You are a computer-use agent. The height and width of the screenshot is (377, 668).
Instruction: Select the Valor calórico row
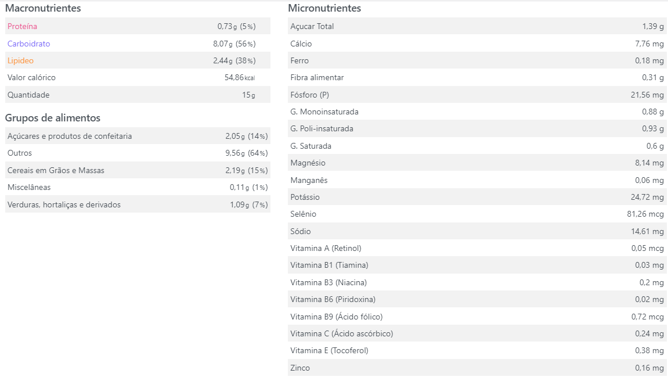(x=138, y=78)
